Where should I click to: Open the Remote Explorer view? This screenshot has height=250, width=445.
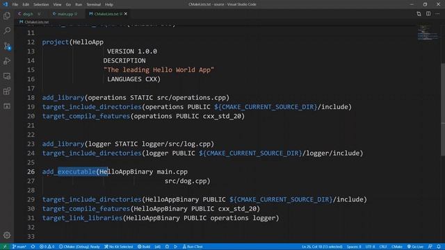point(7,76)
